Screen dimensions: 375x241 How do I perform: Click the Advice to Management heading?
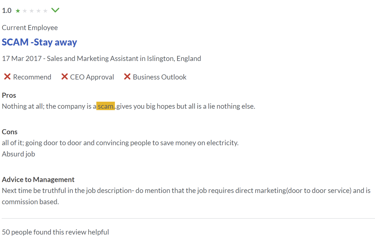(38, 179)
